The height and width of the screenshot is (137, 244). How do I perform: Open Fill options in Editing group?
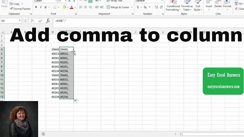[x=239, y=4]
